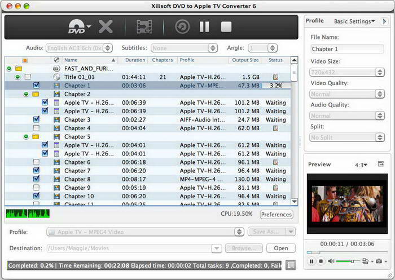Click the remove X toolbar icon

[x=106, y=26]
